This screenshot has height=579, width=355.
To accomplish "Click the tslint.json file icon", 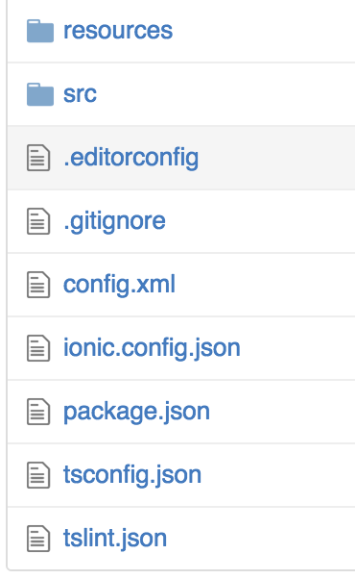I will [x=38, y=539].
